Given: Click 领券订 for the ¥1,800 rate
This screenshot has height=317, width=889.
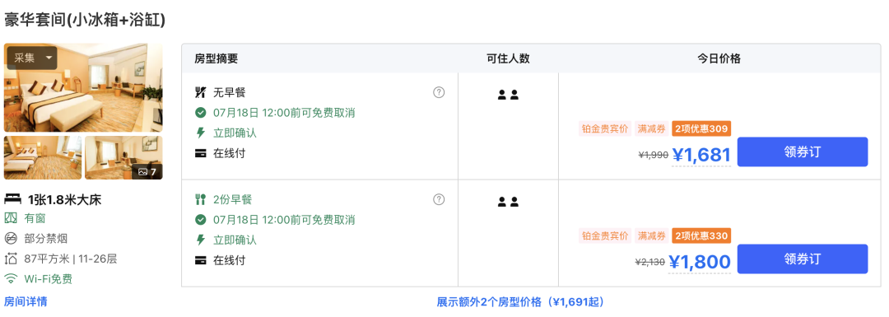Looking at the screenshot, I should 803,259.
